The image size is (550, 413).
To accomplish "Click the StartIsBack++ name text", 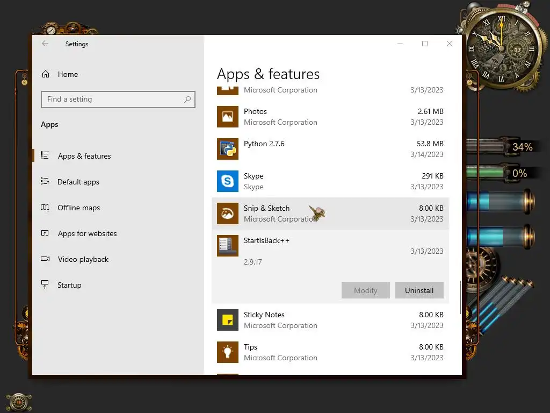I will coord(266,240).
